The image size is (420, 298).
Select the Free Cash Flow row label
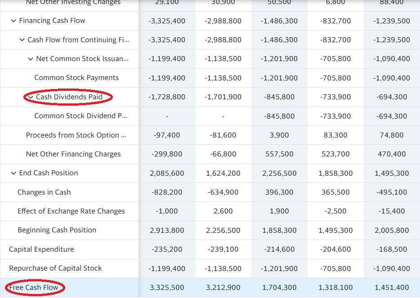[x=34, y=287]
